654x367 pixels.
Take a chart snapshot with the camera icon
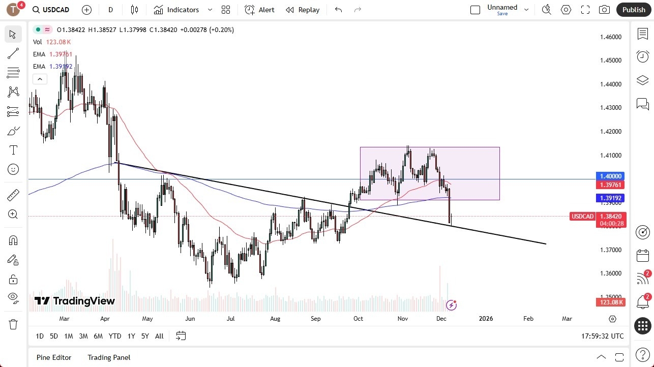point(604,10)
